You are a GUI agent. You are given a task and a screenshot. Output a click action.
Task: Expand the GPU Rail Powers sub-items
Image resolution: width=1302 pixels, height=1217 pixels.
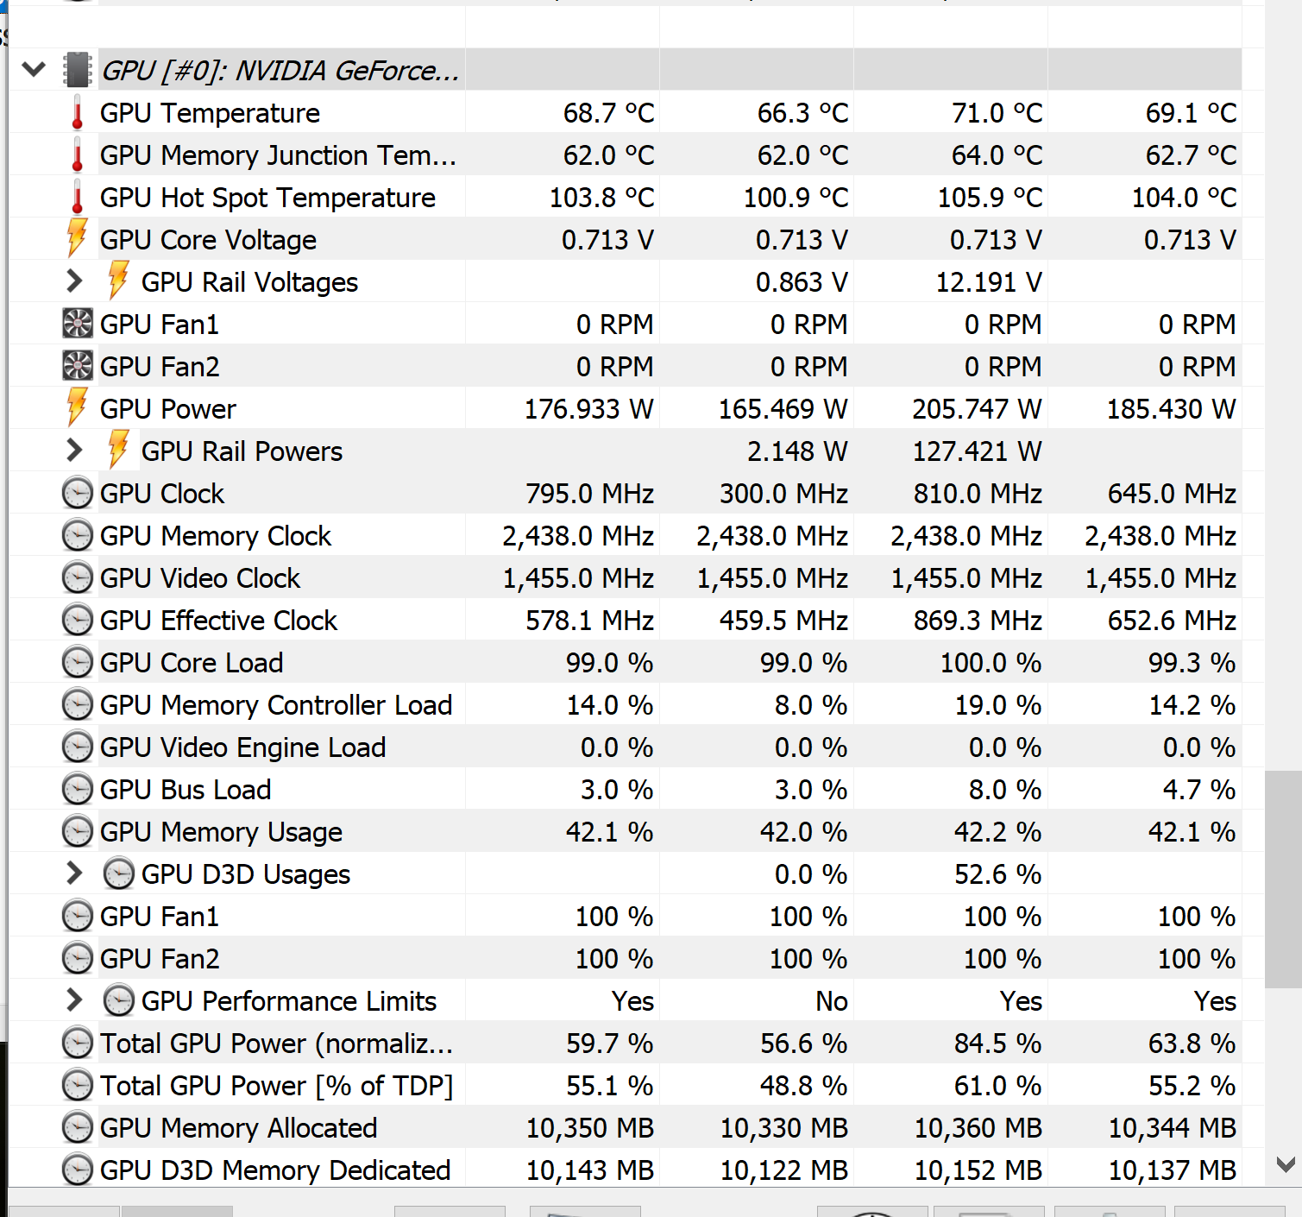point(75,451)
